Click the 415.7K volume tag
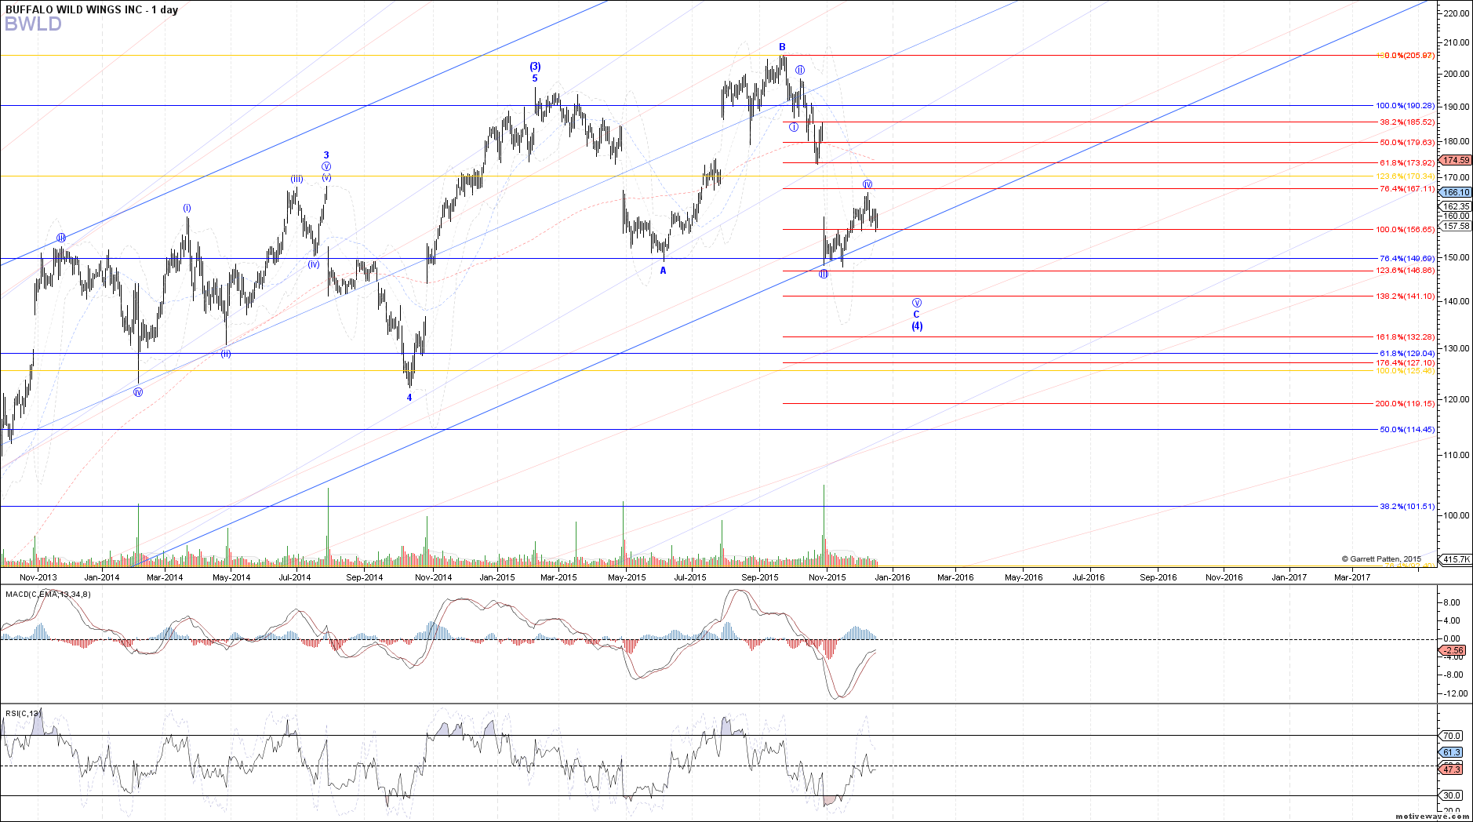 (x=1457, y=559)
